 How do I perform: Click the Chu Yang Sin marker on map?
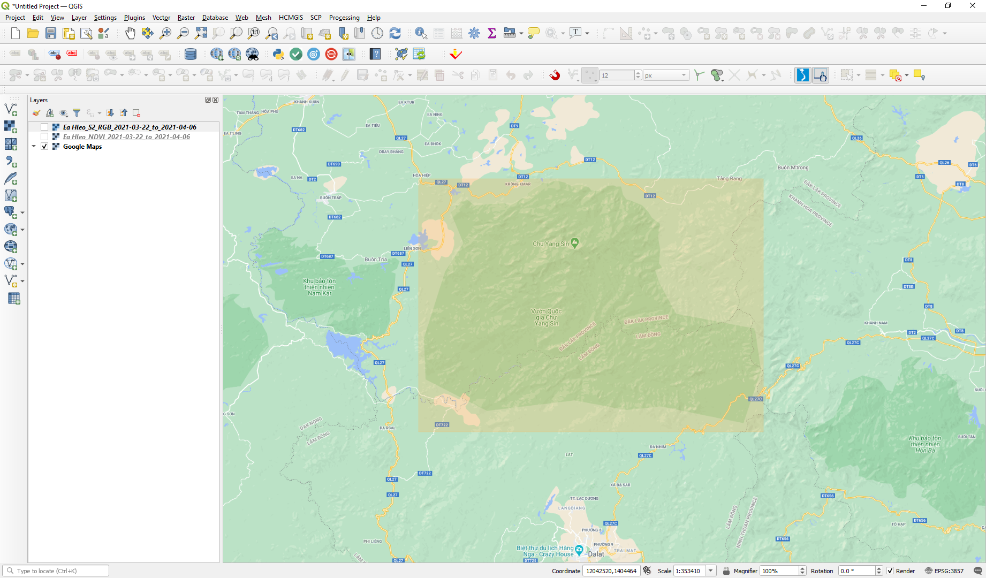coord(574,243)
